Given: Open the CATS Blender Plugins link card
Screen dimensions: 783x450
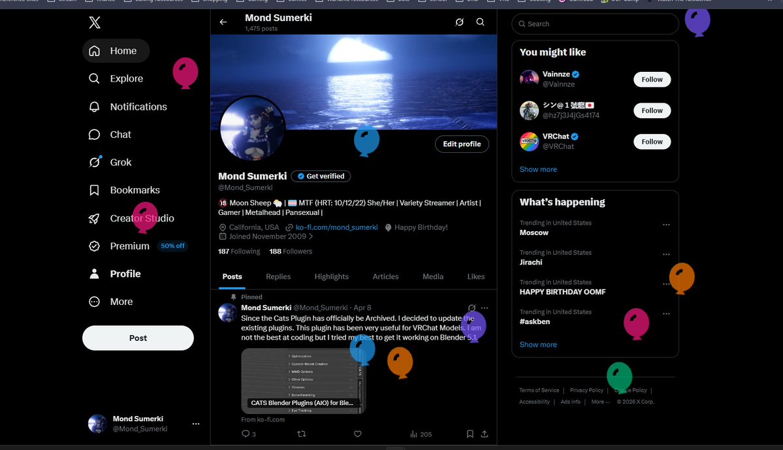Looking at the screenshot, I should click(304, 381).
